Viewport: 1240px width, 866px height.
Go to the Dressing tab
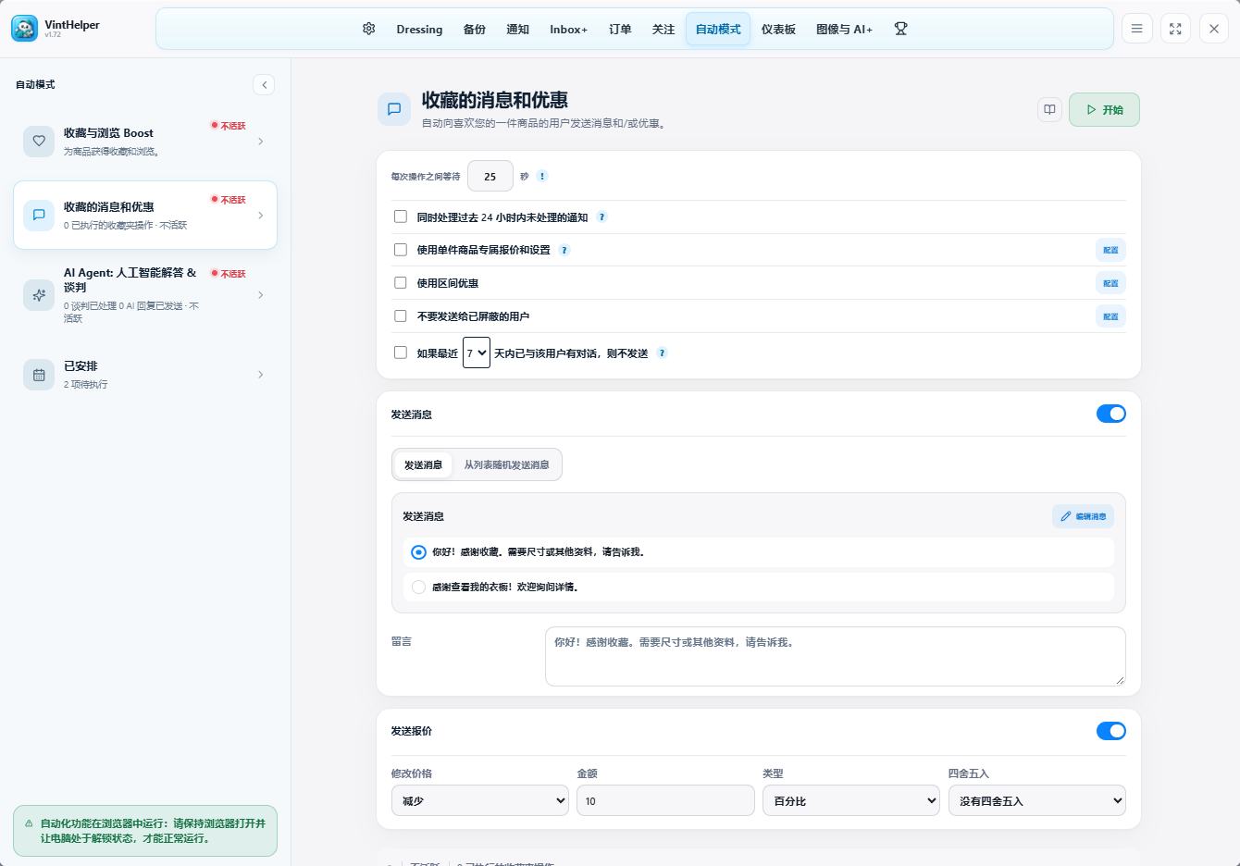(419, 30)
